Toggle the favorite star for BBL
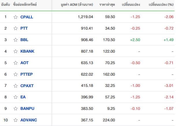This screenshot has width=178, height=126. [x=16, y=40]
